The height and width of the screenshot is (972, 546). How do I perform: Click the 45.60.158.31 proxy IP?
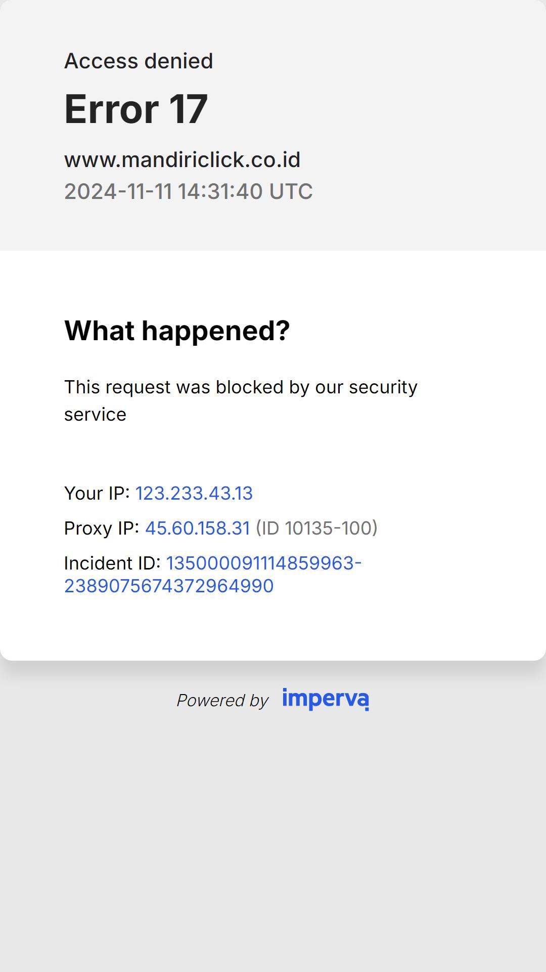198,528
